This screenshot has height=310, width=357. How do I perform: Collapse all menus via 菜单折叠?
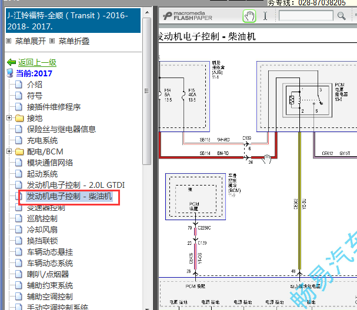click(74, 41)
